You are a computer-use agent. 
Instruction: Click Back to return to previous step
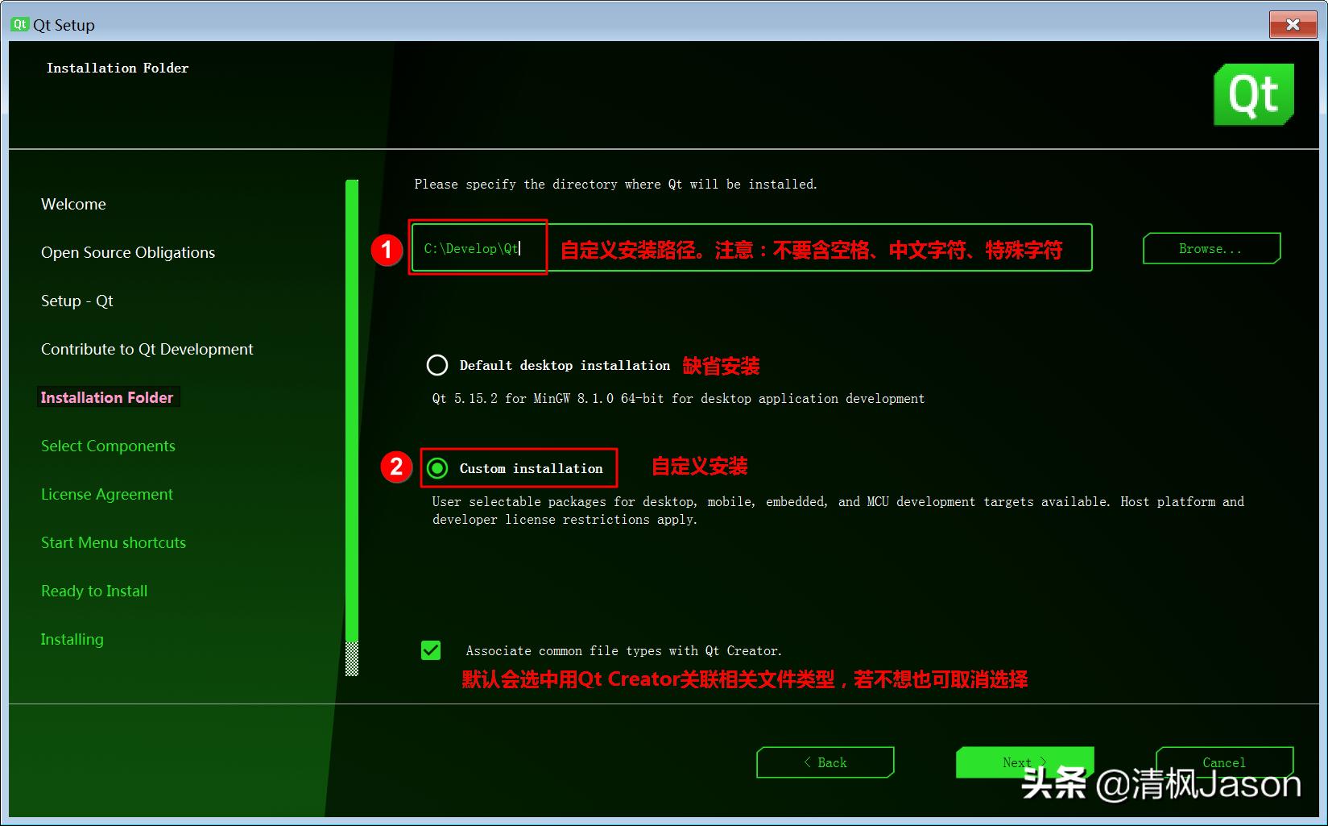click(825, 762)
